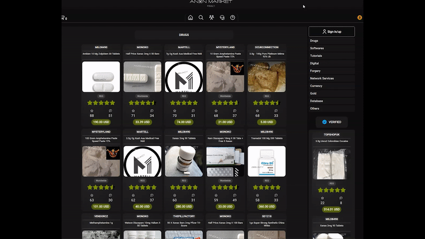
Task: Click the comments icon above count 34
Action: pos(152,110)
